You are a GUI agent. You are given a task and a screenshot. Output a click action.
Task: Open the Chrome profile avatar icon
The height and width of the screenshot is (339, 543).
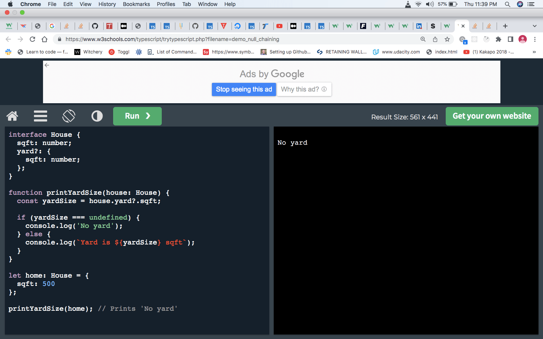[x=522, y=39]
